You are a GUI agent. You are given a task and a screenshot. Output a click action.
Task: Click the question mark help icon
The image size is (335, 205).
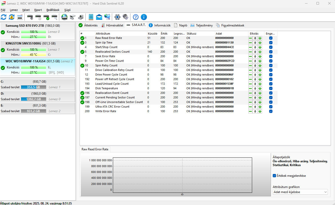point(136,17)
